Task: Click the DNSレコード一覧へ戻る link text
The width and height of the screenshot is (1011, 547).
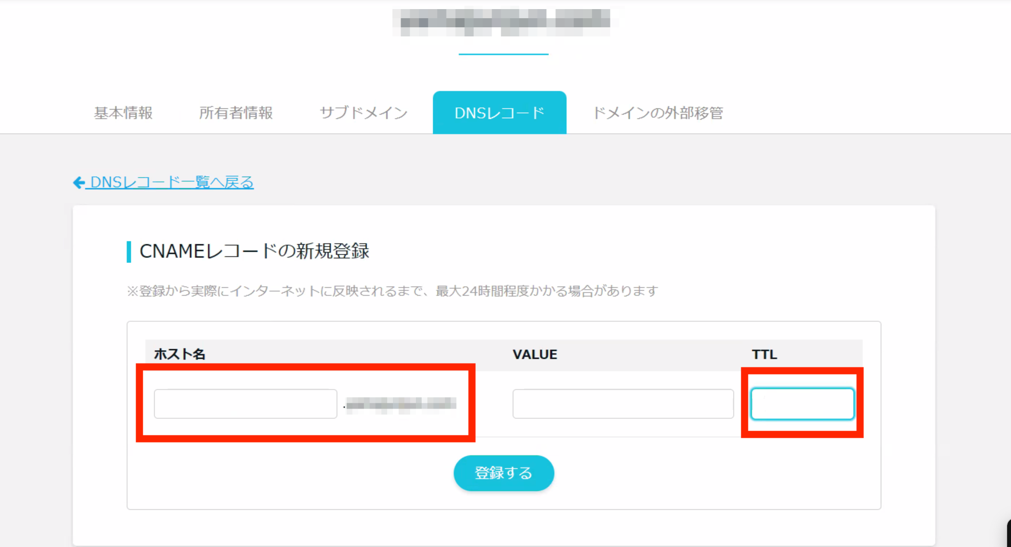Action: pos(172,182)
